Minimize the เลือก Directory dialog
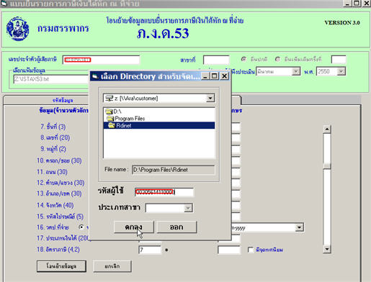This screenshot has height=282, width=371. click(x=205, y=76)
